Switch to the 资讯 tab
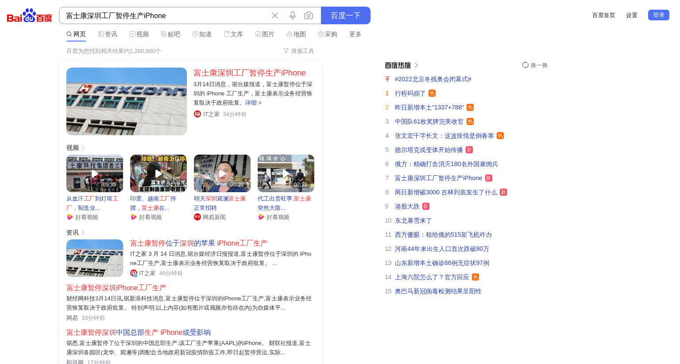Image resolution: width=680 pixels, height=364 pixels. coord(108,34)
